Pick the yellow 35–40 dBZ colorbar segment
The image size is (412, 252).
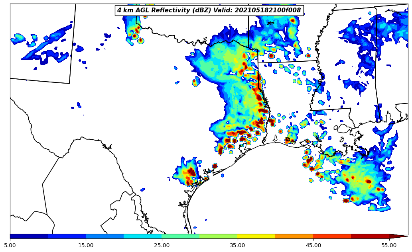(x=256, y=236)
